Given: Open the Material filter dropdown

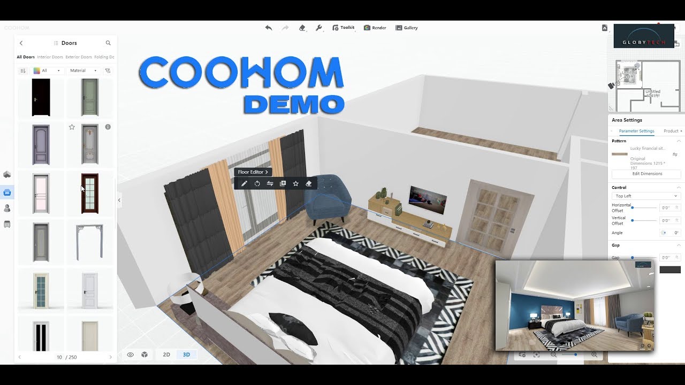Looking at the screenshot, I should pyautogui.click(x=83, y=71).
